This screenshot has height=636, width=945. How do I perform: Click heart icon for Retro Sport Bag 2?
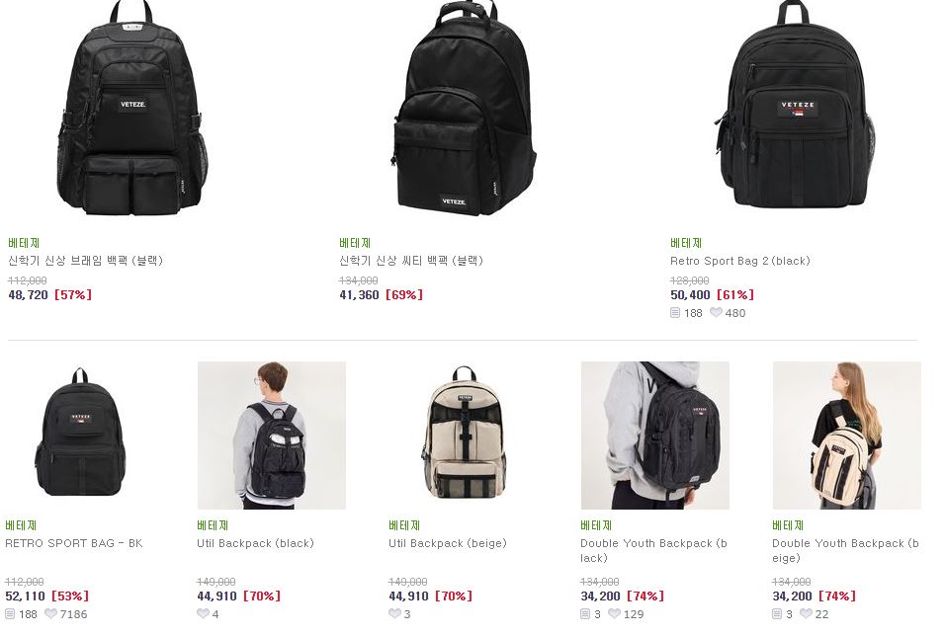(716, 313)
